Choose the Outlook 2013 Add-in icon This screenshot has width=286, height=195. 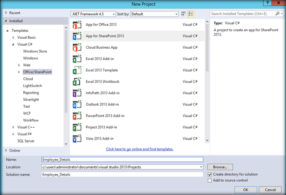[77, 104]
